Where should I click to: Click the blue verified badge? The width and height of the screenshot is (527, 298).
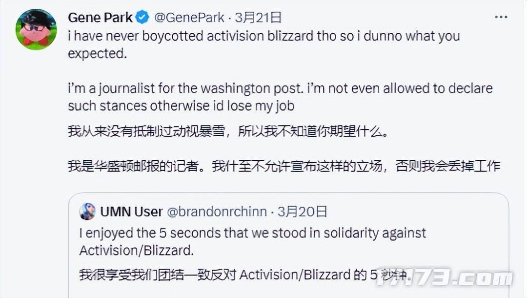click(x=142, y=18)
